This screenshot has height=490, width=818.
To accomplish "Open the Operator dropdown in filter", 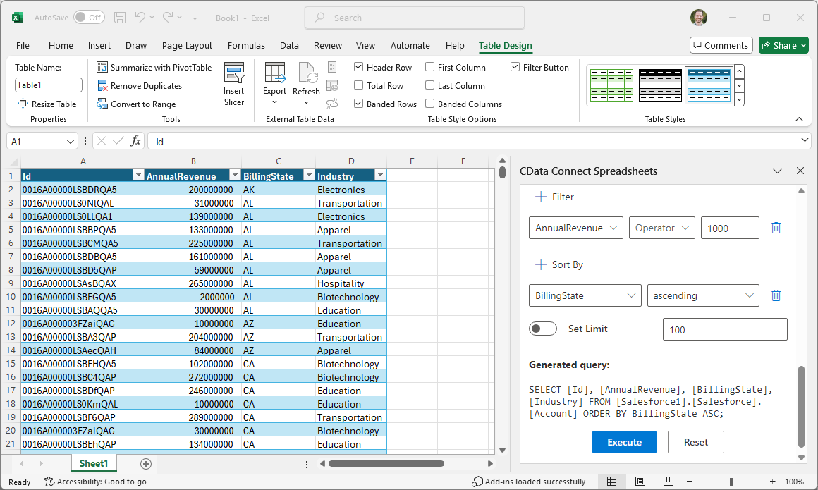I will point(661,228).
